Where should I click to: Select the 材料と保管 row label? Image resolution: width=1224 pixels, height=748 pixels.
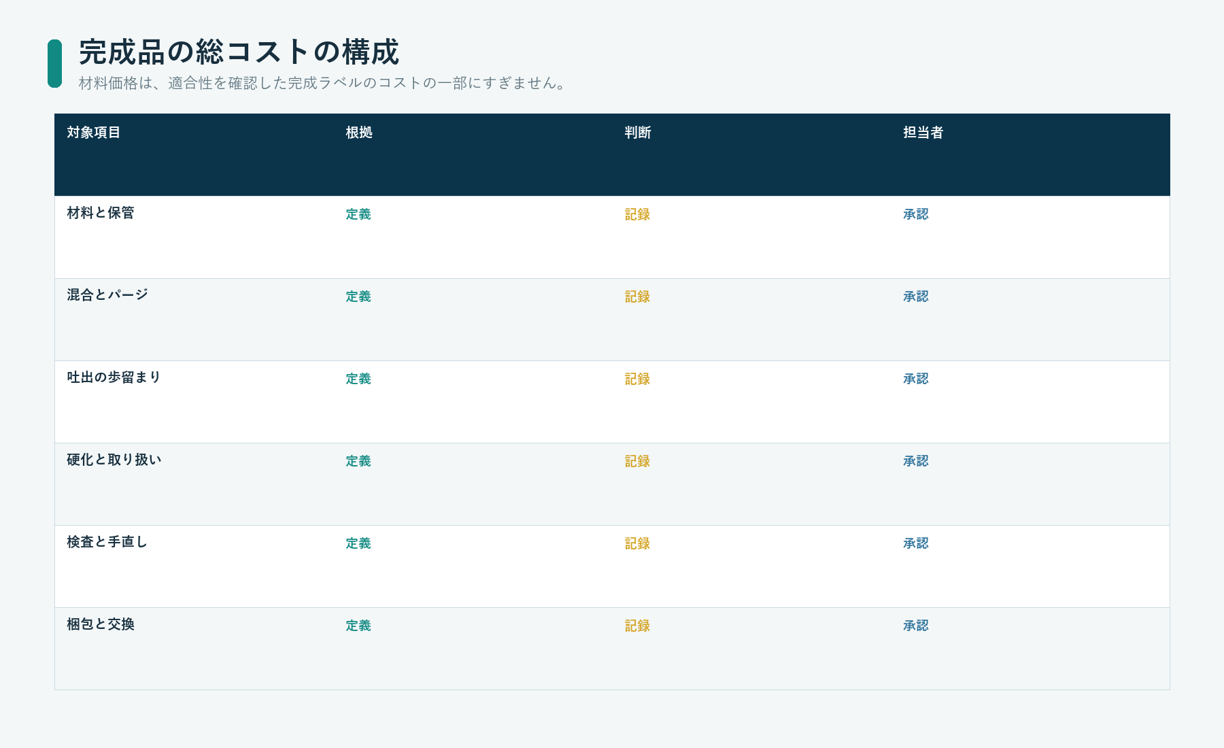tap(101, 213)
